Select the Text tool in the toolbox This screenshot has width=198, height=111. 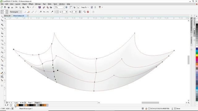[2, 52]
